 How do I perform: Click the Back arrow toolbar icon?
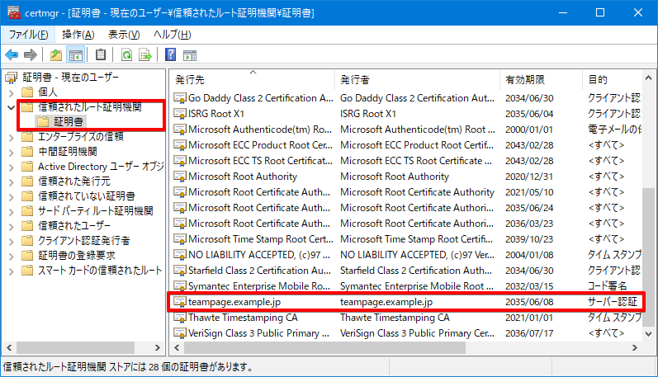click(12, 55)
